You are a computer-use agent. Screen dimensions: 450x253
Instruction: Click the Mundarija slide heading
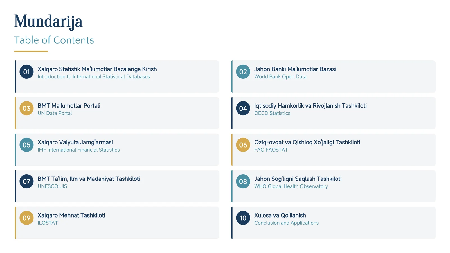[48, 21]
